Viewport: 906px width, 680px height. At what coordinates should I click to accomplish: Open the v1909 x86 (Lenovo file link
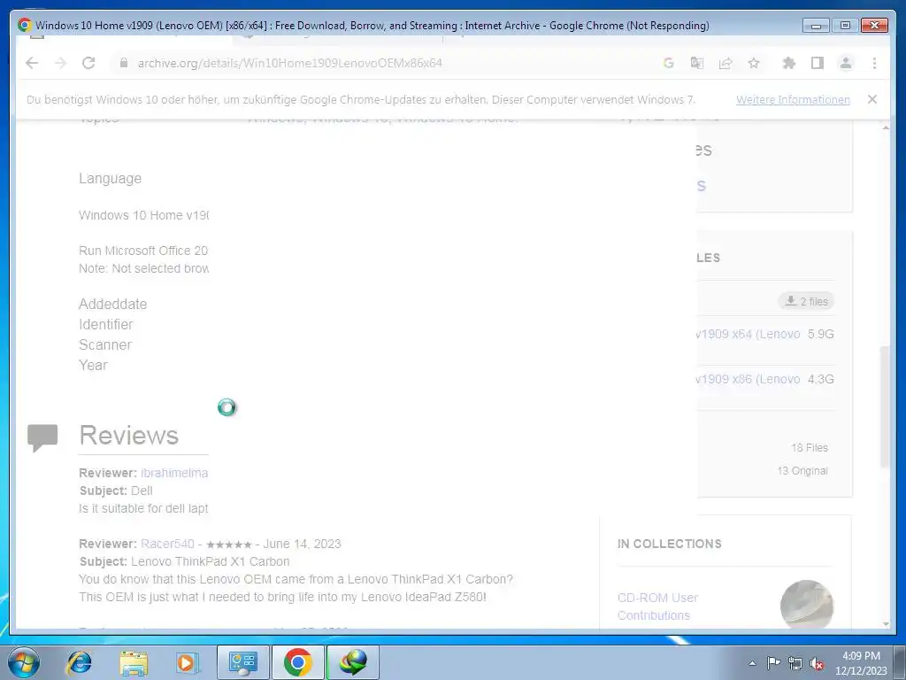pyautogui.click(x=749, y=379)
